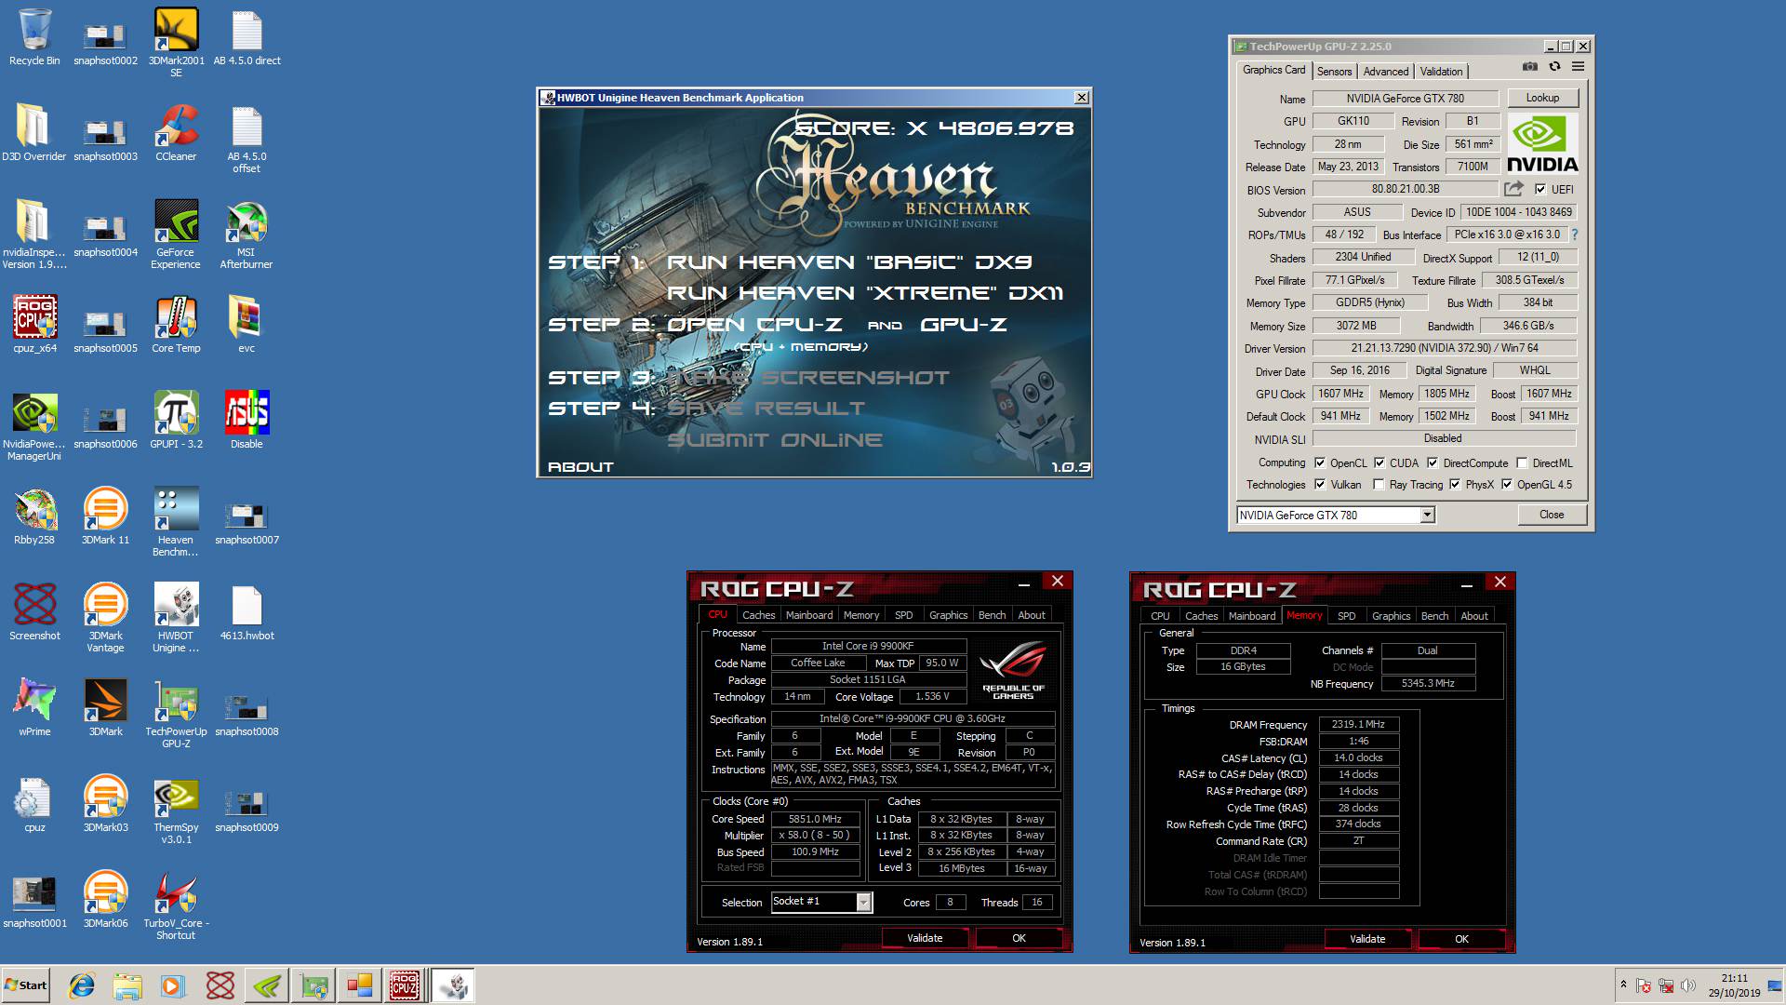The height and width of the screenshot is (1005, 1786).
Task: Click Close button at bottom of GPU-Z
Action: [1552, 515]
